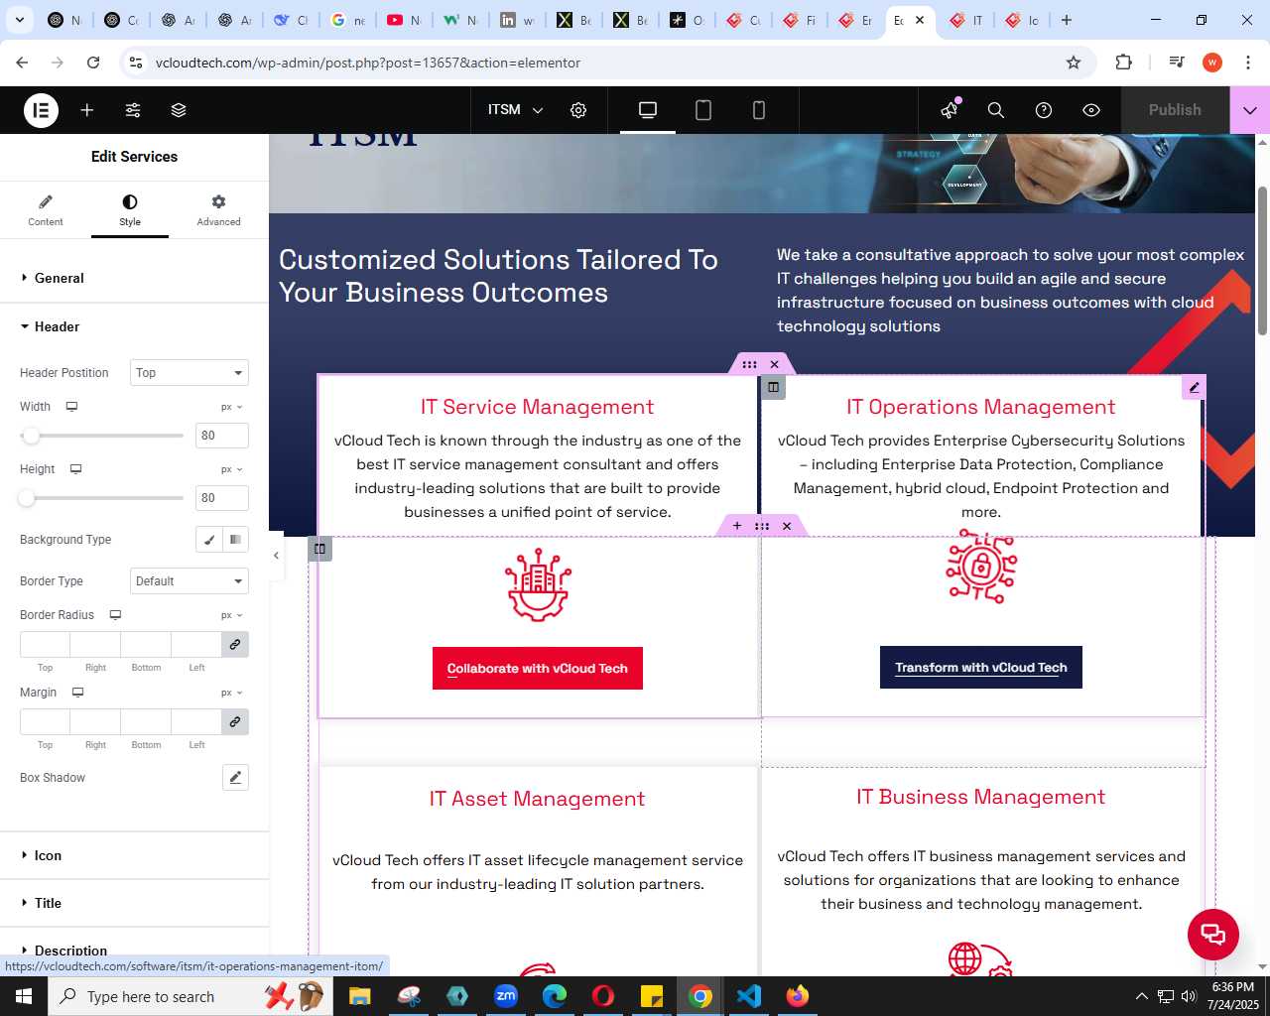Open Zoom from the taskbar
Image resolution: width=1270 pixels, height=1016 pixels.
point(506,996)
